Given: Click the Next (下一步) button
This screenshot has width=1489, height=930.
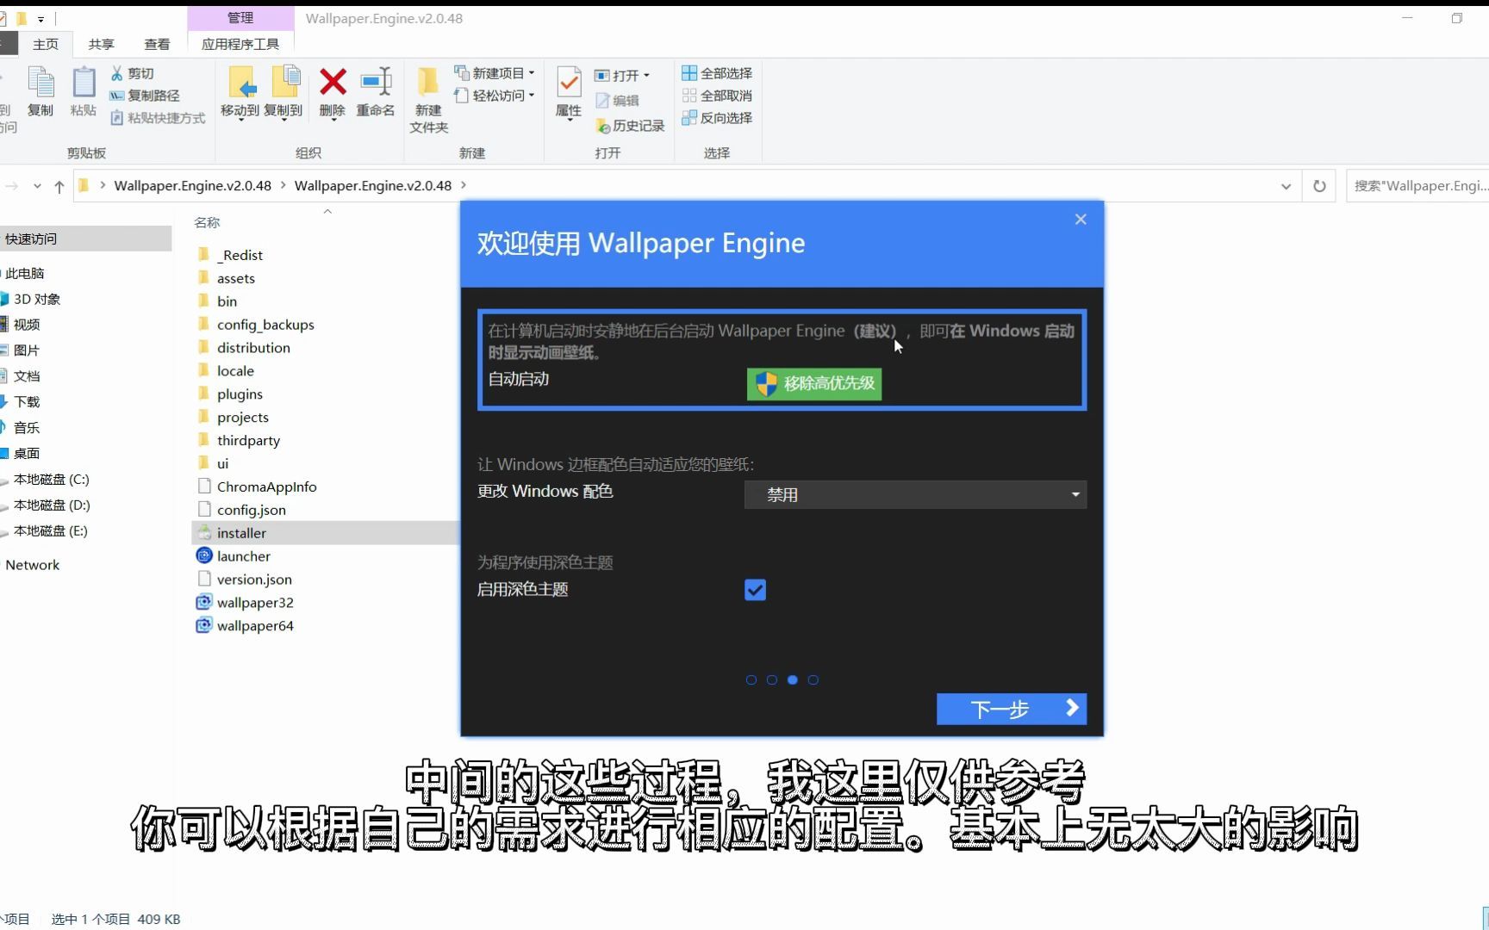Looking at the screenshot, I should (1012, 710).
